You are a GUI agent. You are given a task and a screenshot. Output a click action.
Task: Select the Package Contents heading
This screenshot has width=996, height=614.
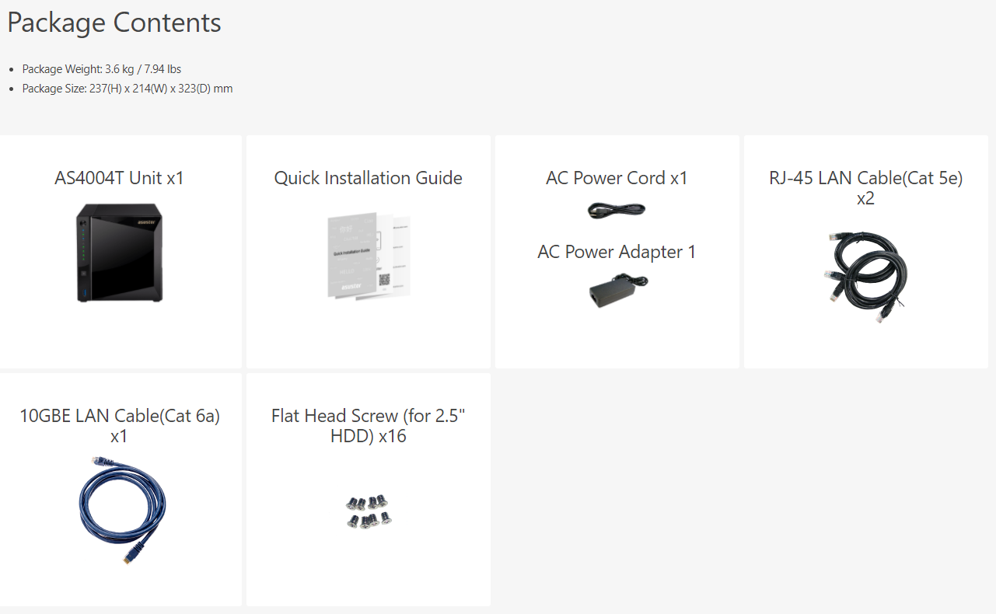click(x=114, y=23)
